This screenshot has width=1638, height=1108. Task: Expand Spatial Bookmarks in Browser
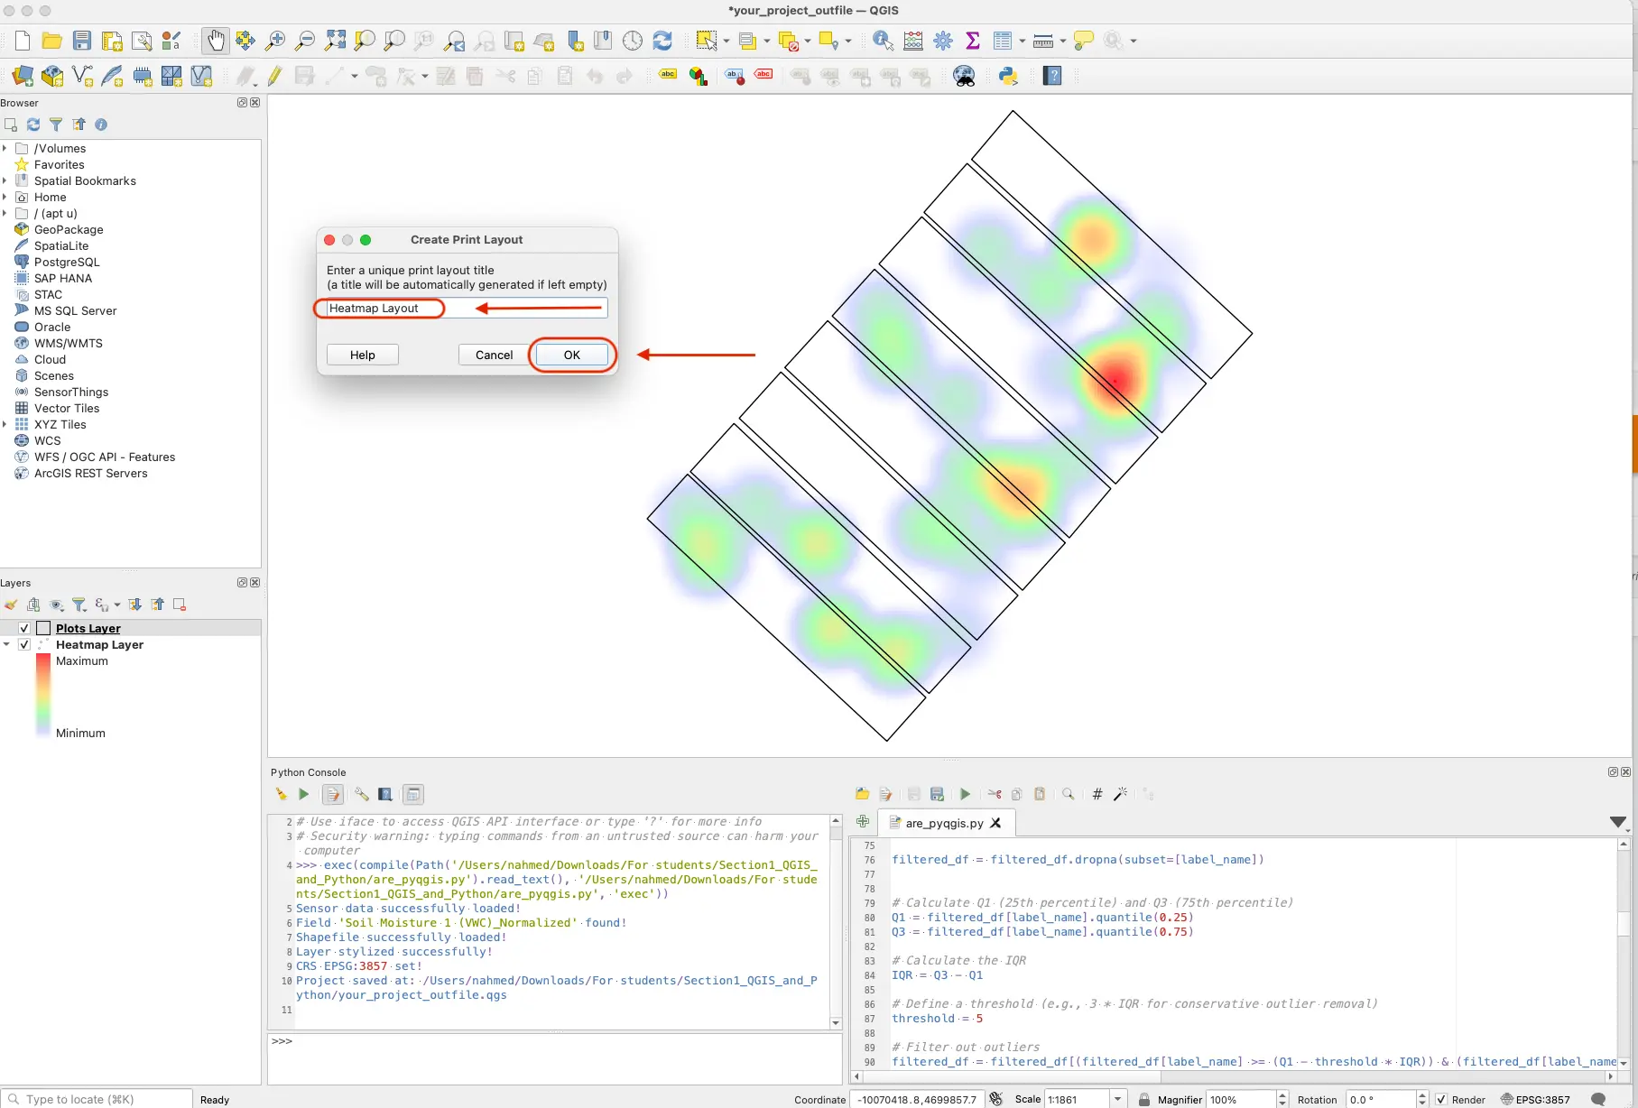[x=5, y=180]
